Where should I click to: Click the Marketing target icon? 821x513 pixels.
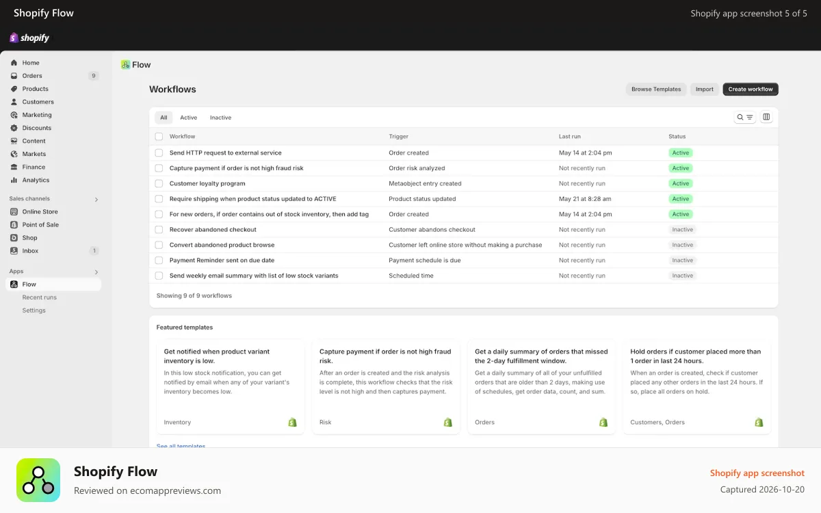tap(14, 115)
